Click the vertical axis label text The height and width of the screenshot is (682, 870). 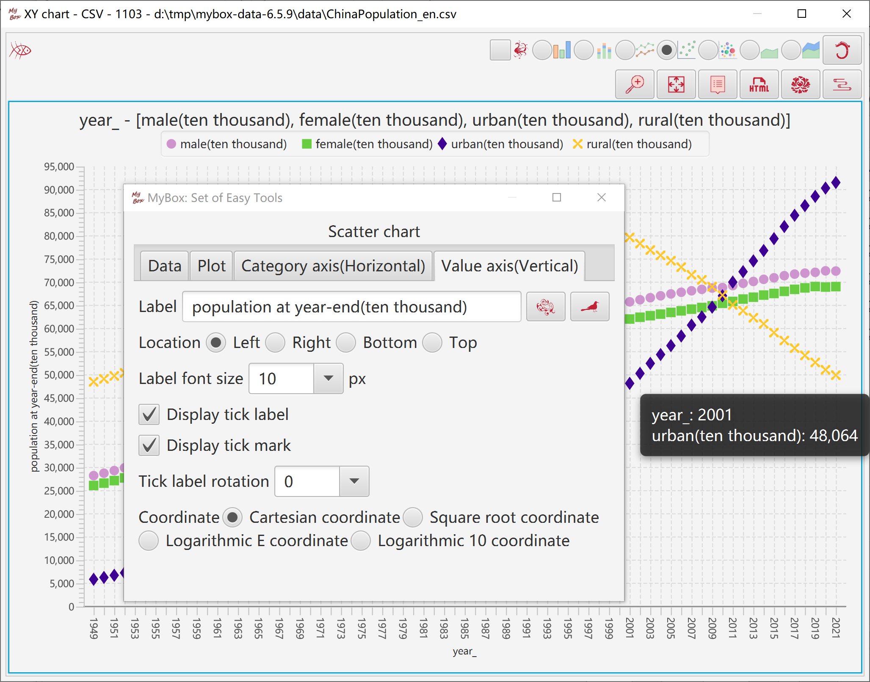34,386
